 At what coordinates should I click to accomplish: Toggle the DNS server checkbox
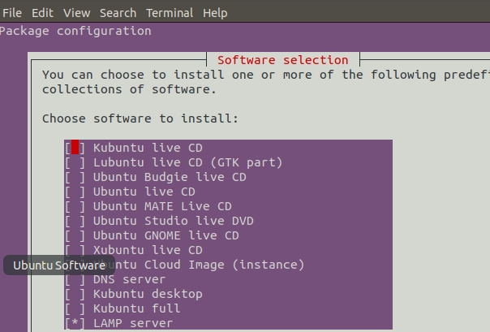pos(75,279)
